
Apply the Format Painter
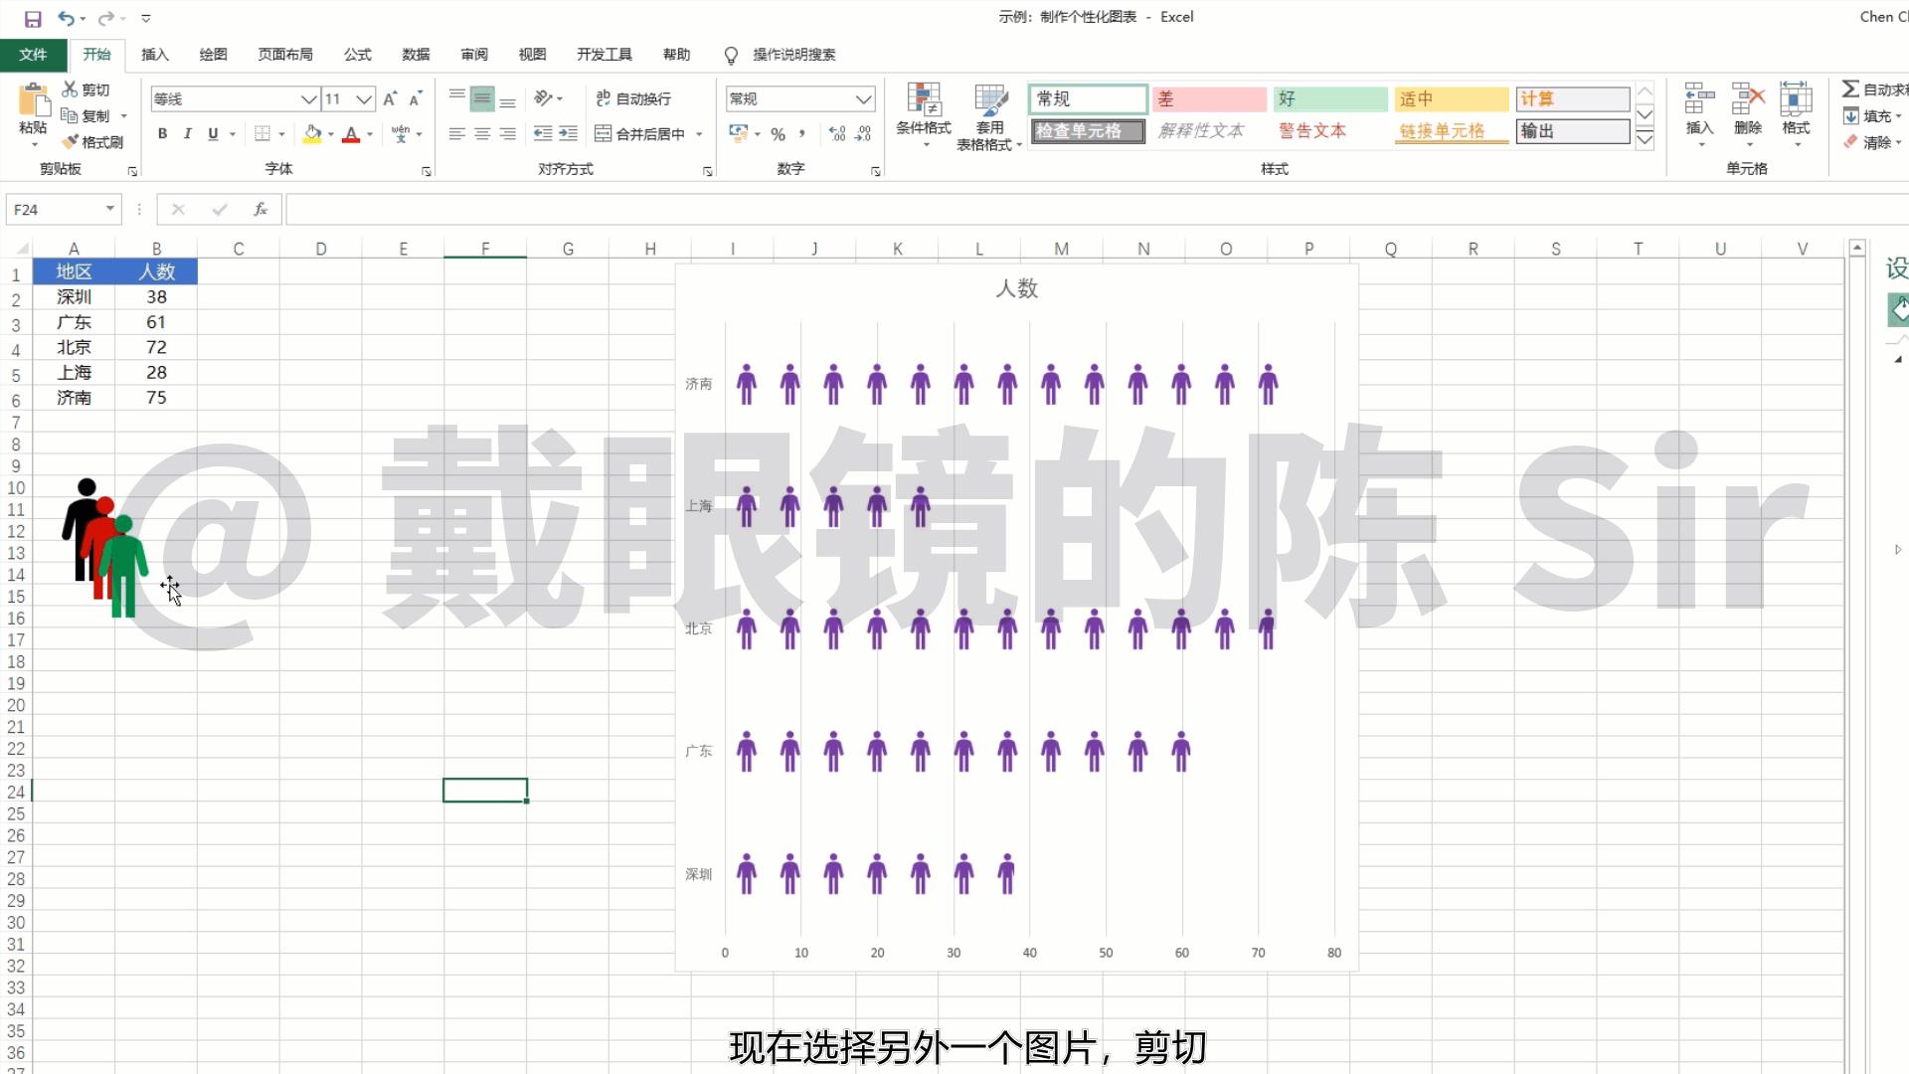coord(94,141)
